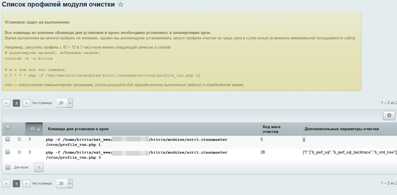Click the favorites star next to page title
This screenshot has width=397, height=195.
click(x=121, y=5)
